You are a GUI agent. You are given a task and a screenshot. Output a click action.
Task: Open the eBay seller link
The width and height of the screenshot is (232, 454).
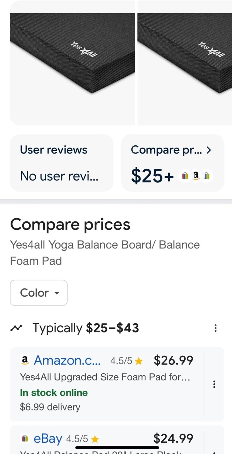coord(48,439)
